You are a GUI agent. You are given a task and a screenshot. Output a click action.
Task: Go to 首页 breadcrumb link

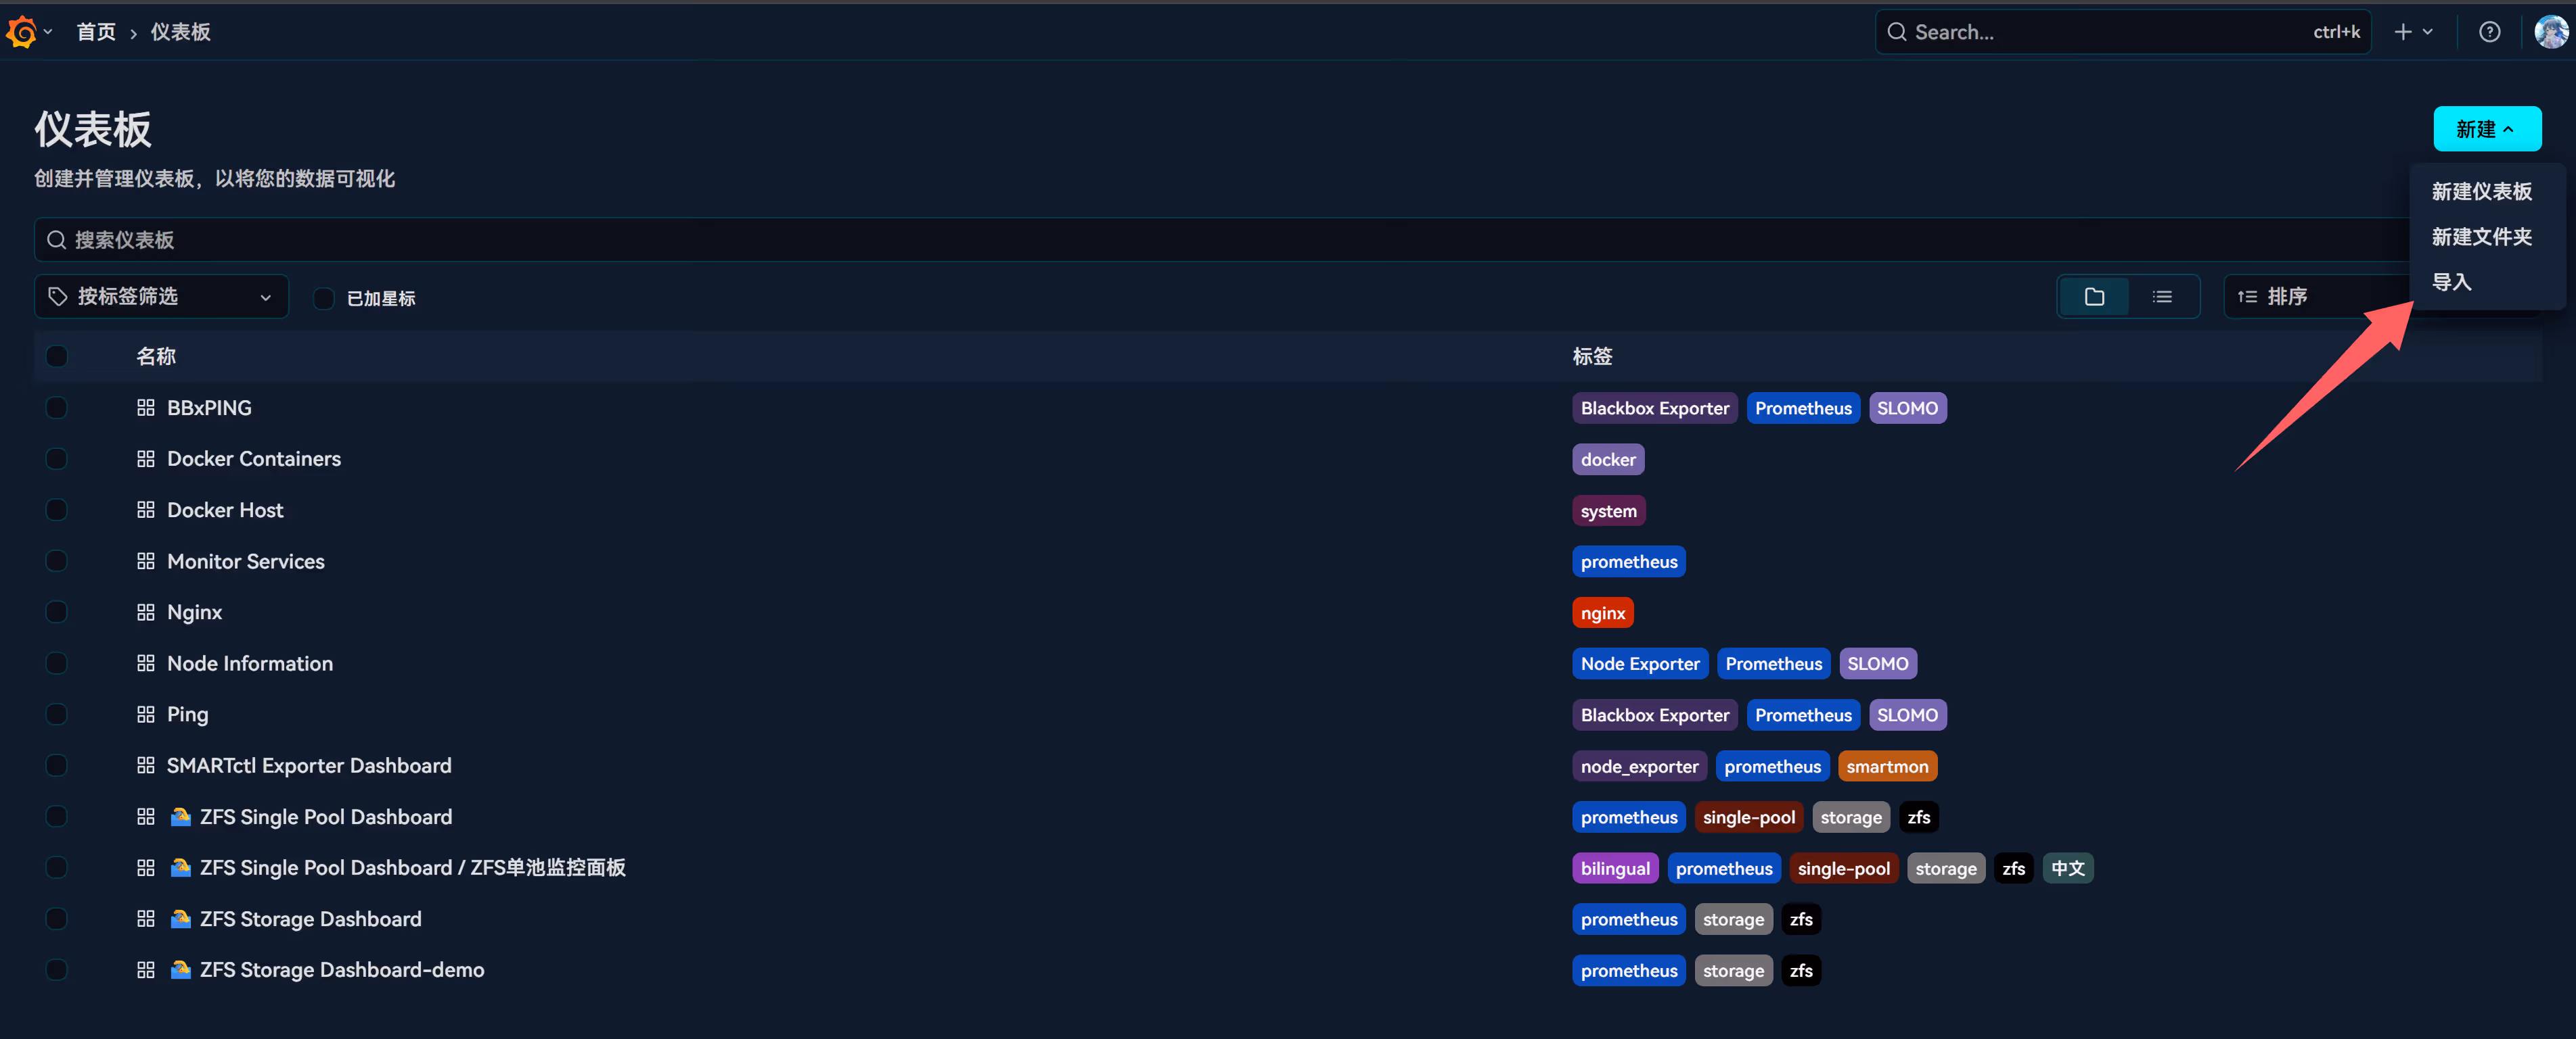point(96,32)
